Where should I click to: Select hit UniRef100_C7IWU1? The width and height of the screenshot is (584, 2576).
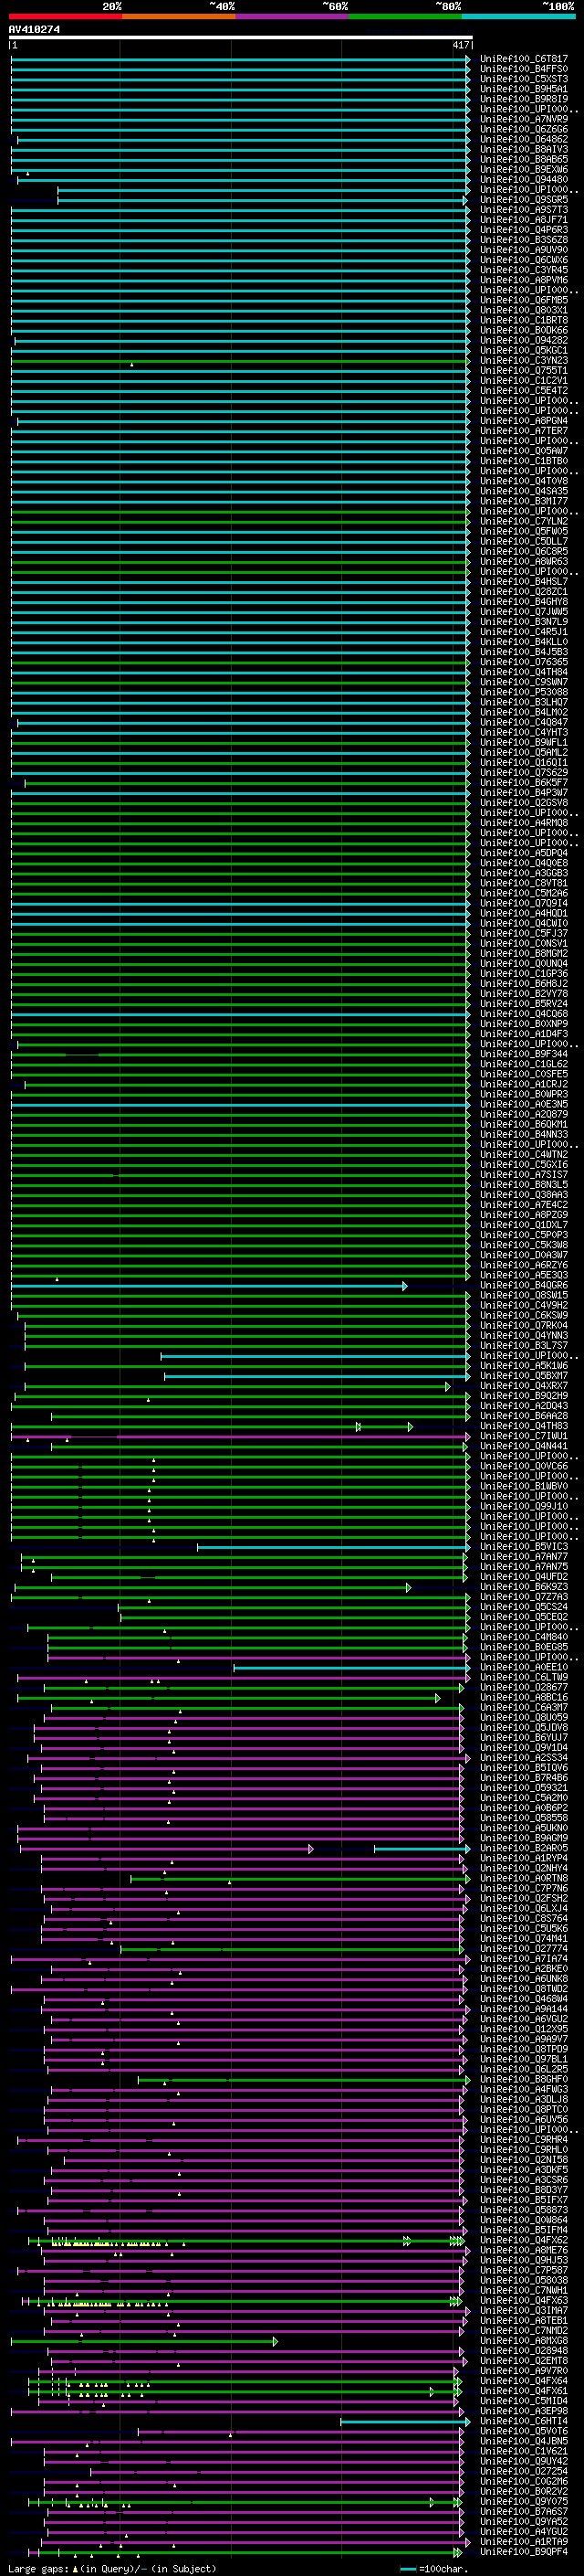(523, 1436)
